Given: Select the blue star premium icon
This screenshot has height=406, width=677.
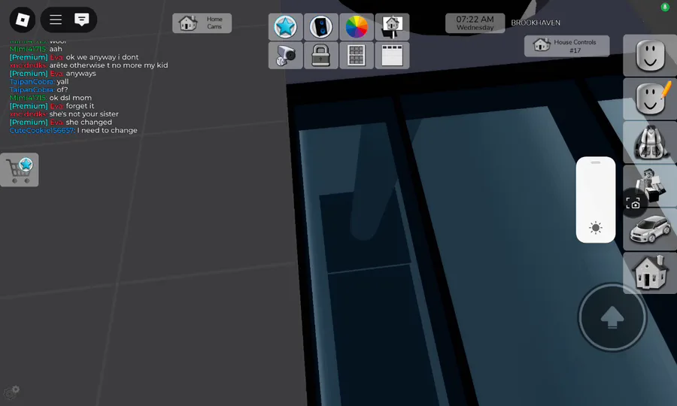Looking at the screenshot, I should pos(285,27).
